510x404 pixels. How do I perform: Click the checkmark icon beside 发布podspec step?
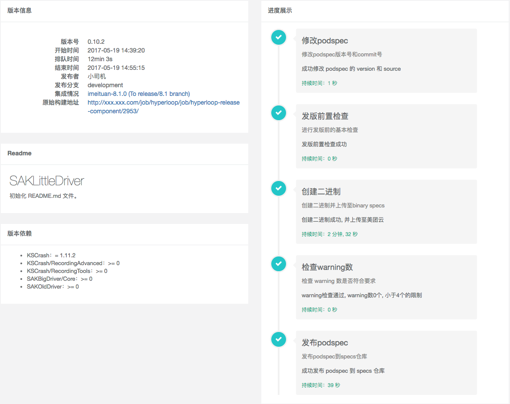(279, 339)
